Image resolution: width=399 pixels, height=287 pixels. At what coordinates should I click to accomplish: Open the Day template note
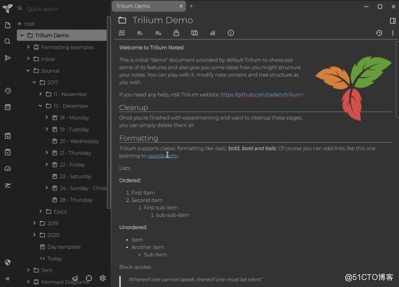click(x=64, y=246)
